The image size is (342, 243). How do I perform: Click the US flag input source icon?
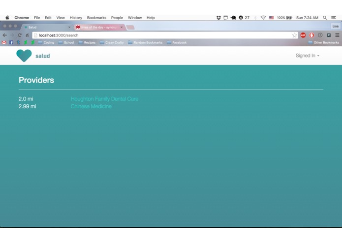pos(271,18)
